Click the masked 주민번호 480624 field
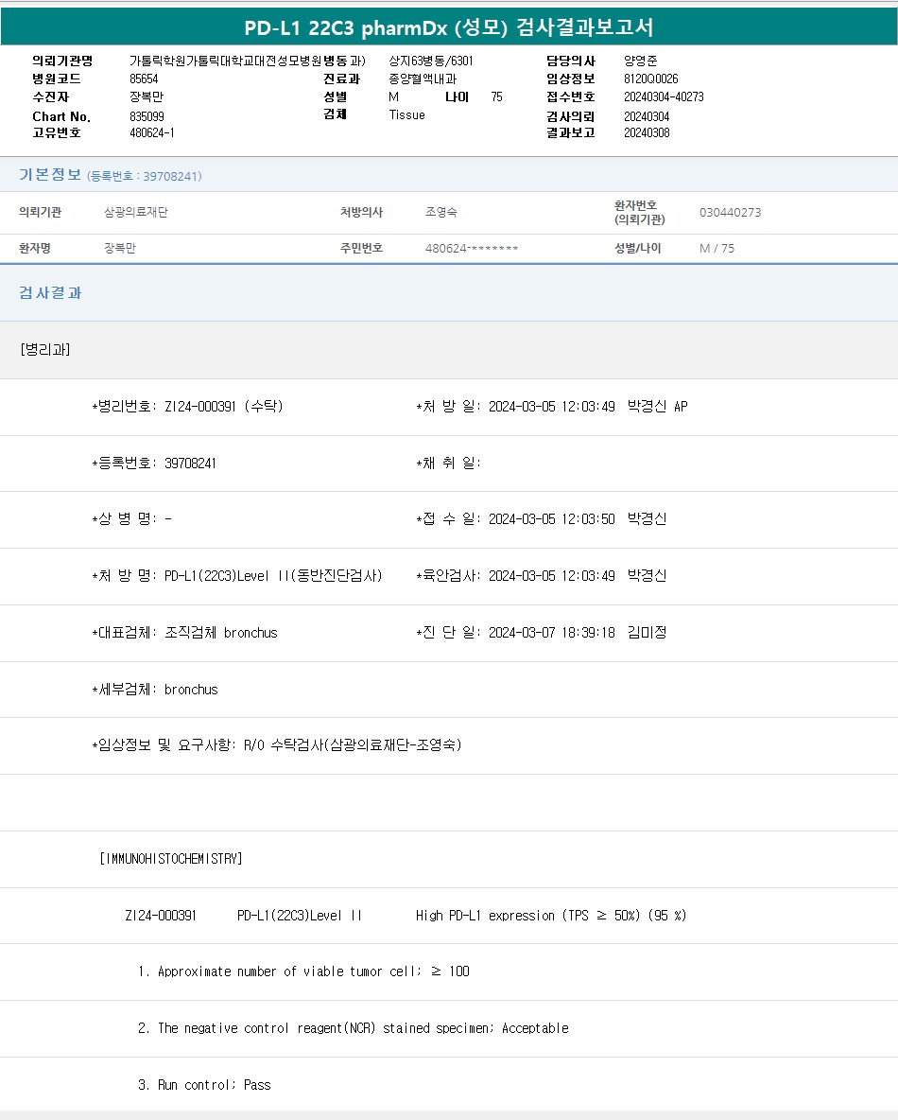 pyautogui.click(x=472, y=249)
